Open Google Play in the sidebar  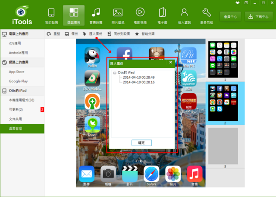(22, 81)
